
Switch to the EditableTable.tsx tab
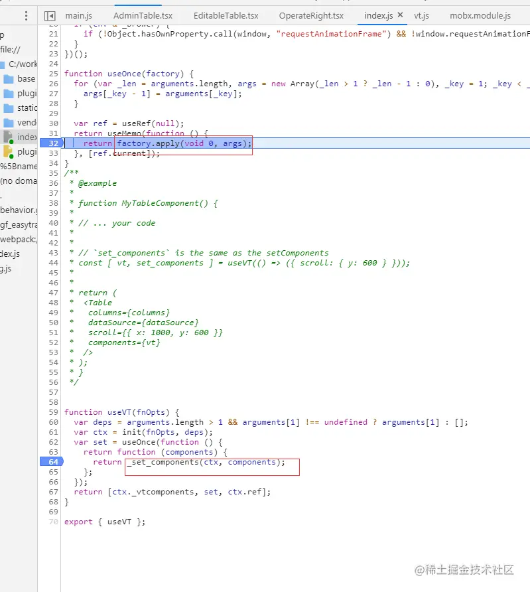[x=226, y=16]
